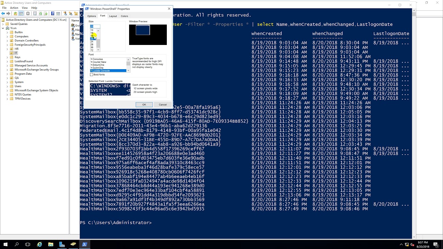
Task: Open the Help menu
Action: [x=34, y=8]
